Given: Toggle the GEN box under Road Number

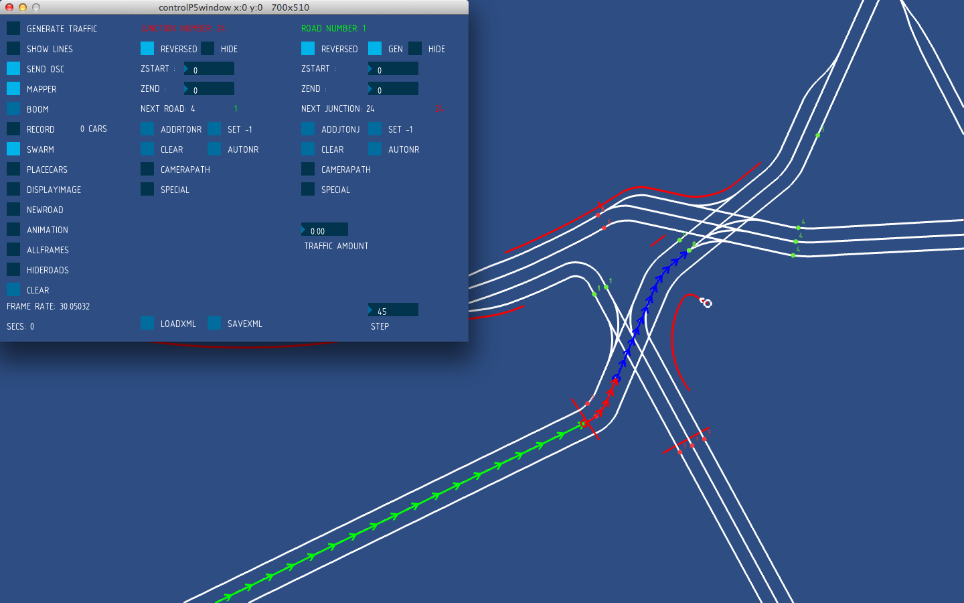Looking at the screenshot, I should click(375, 48).
